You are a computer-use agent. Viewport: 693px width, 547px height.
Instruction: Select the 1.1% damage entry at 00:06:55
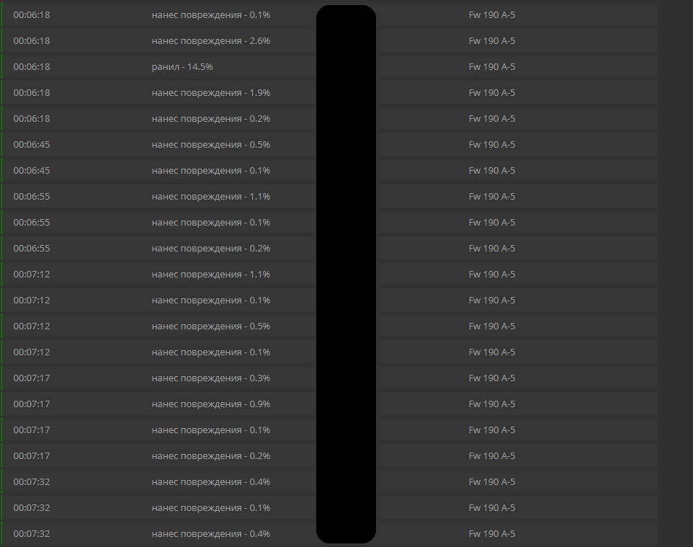point(329,196)
